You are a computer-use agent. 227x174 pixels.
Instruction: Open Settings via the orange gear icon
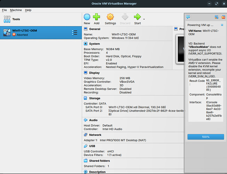click(x=110, y=17)
